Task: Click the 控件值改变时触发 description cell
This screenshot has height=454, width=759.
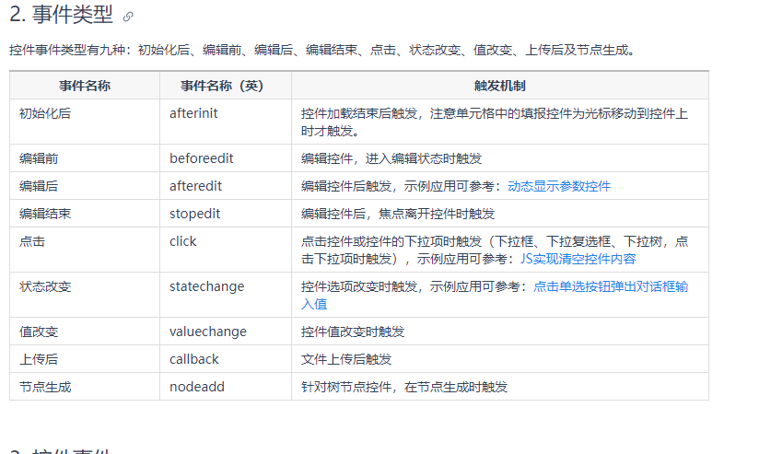Action: point(500,332)
